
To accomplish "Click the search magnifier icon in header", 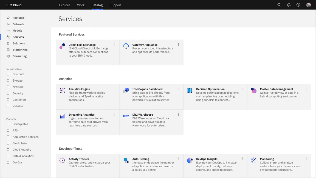I will pos(279,5).
